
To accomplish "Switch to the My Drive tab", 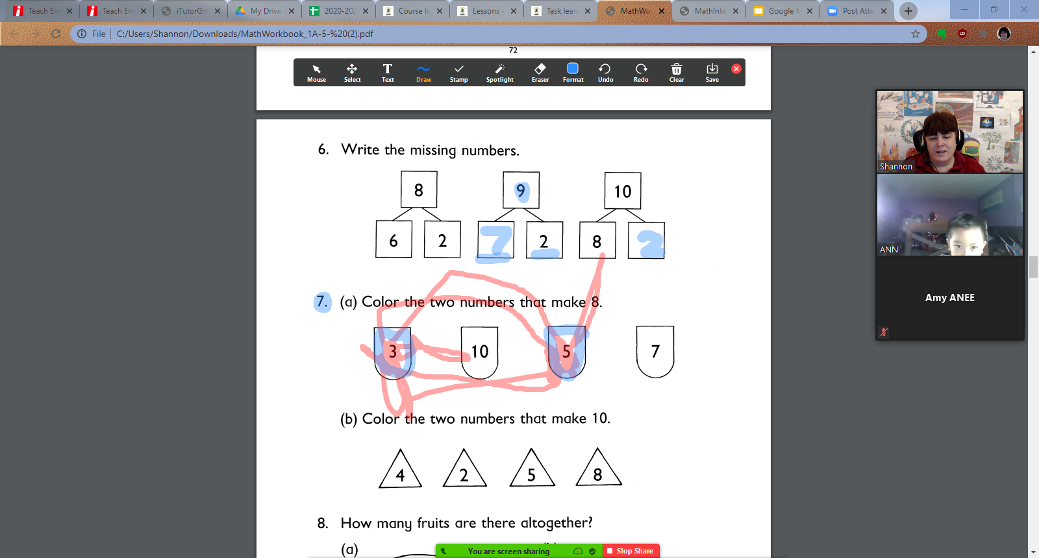I will point(266,11).
